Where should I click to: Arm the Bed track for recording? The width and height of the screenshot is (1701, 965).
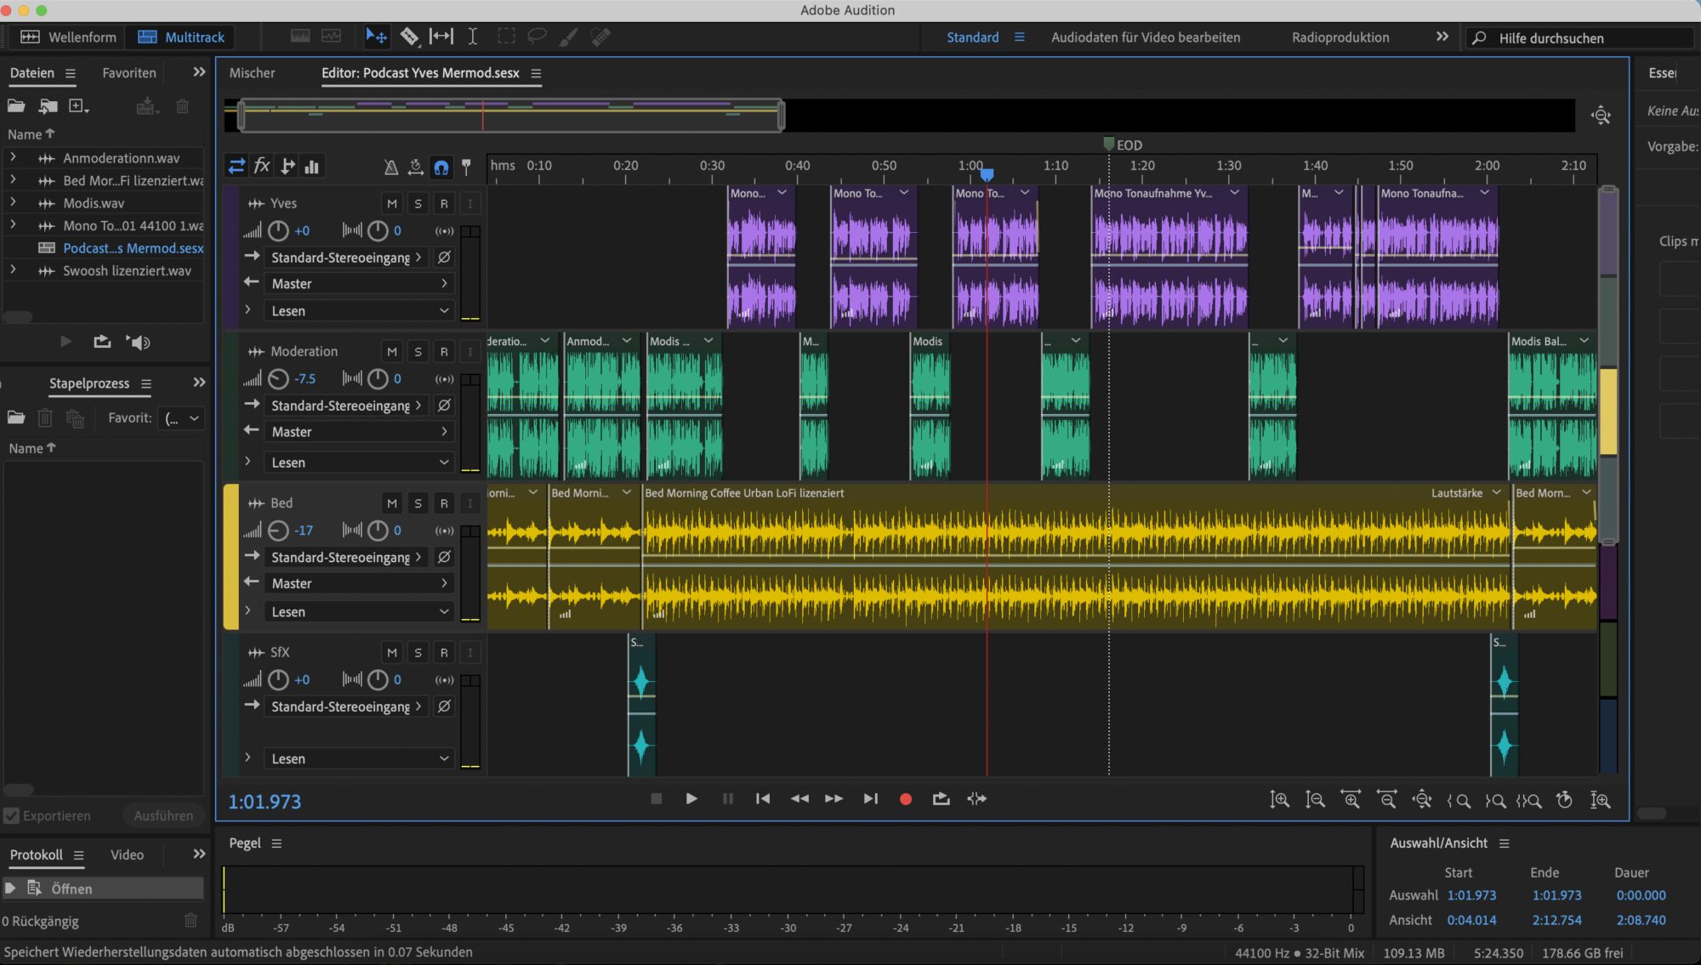pos(443,502)
